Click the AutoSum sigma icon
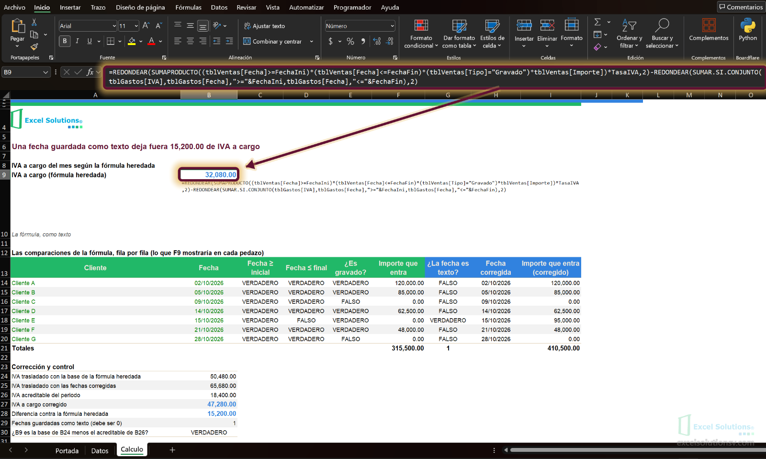Screen dimensions: 766x459 597,22
